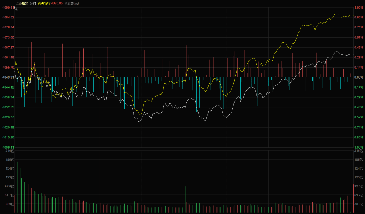
Task: Click the 4020.98 price axis label
Action: (x=7, y=127)
